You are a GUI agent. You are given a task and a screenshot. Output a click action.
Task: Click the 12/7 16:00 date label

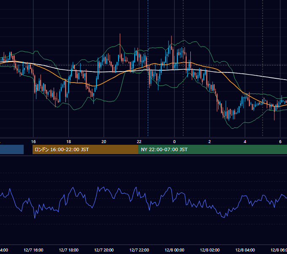[33, 250]
